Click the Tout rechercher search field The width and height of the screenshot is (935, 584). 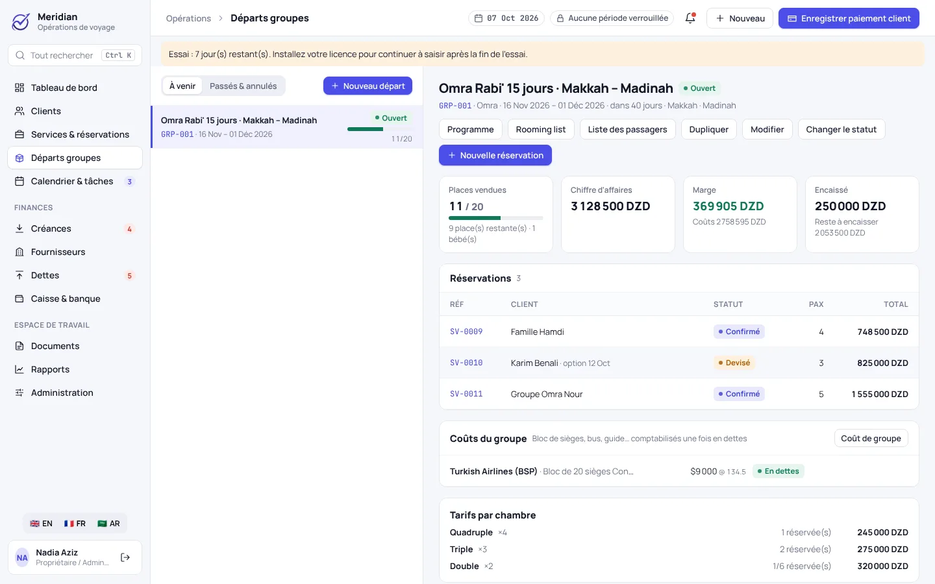point(75,55)
